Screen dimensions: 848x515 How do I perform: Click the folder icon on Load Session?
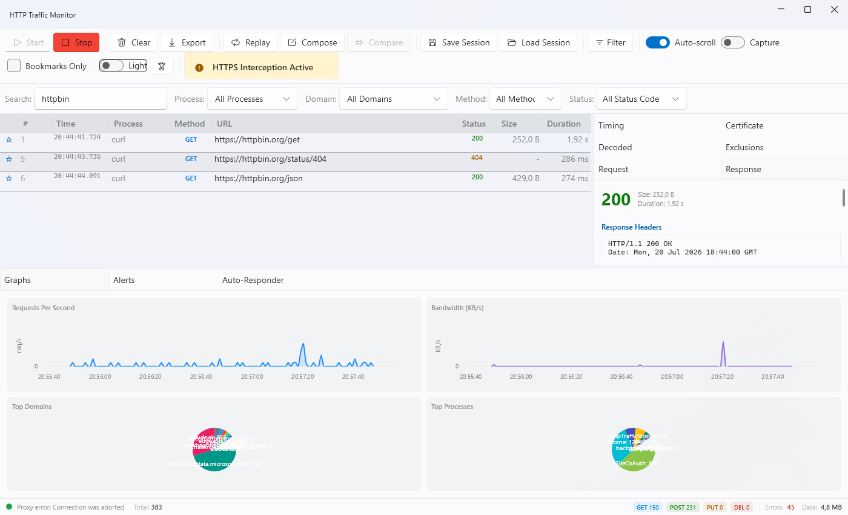point(512,42)
